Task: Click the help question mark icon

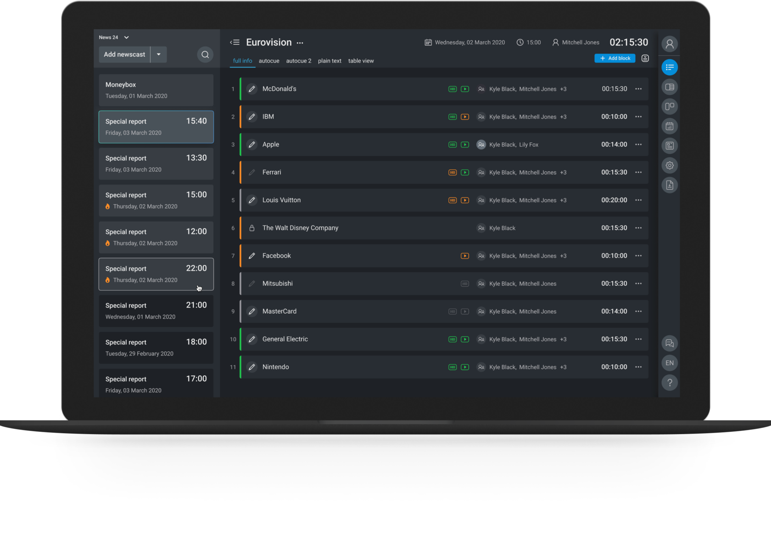Action: click(x=670, y=383)
